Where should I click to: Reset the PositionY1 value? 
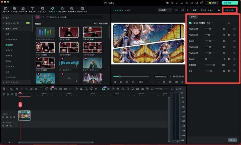(229, 35)
